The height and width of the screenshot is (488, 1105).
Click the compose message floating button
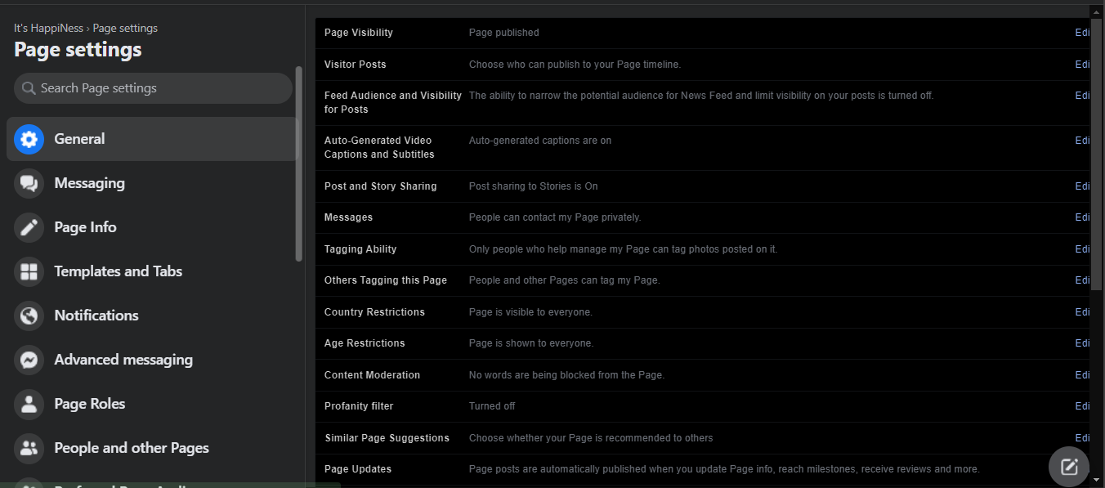click(x=1069, y=467)
